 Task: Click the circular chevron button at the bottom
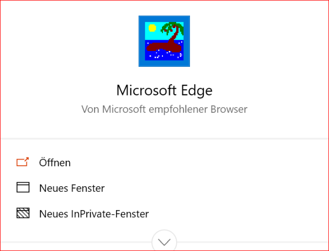(x=164, y=242)
